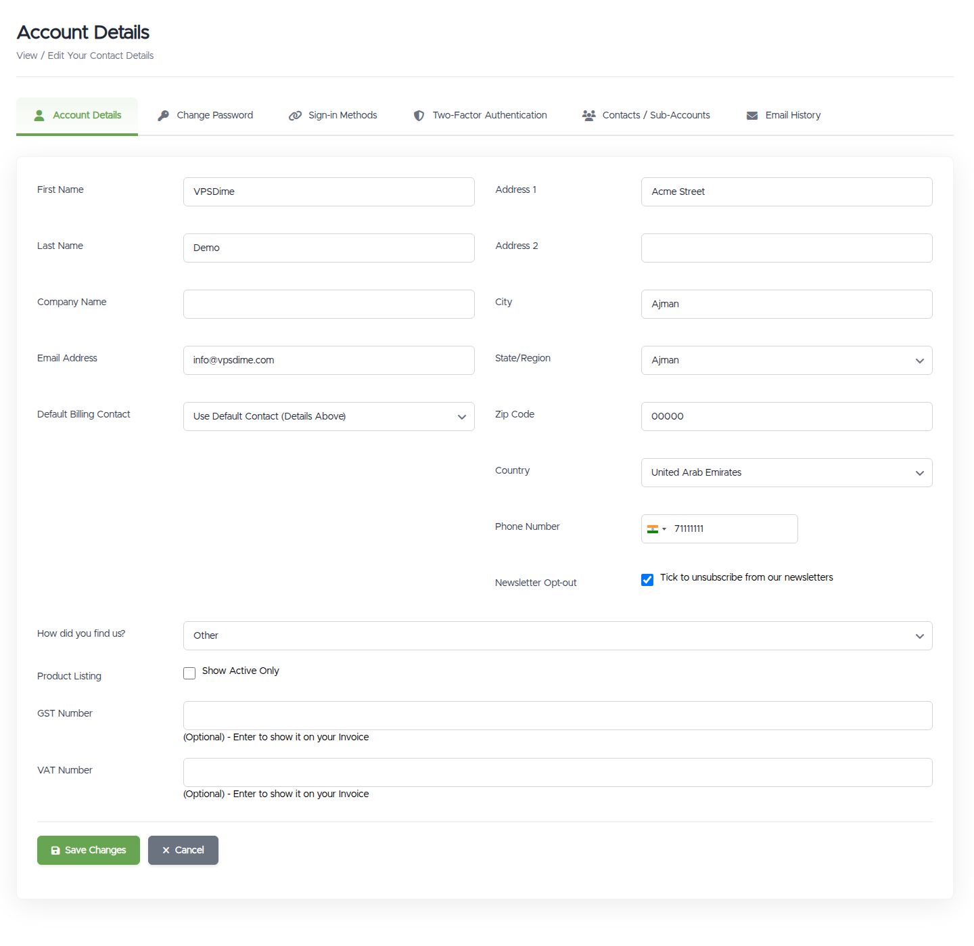The width and height of the screenshot is (974, 946).
Task: Click the Last Name field containing Demo
Action: [329, 248]
